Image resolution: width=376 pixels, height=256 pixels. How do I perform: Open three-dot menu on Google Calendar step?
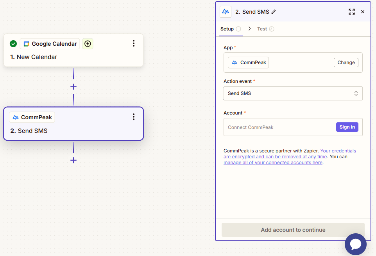point(134,43)
